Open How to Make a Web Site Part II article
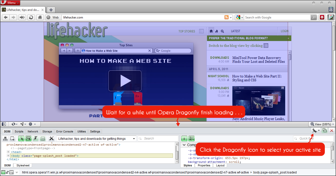The width and height of the screenshot is (336, 176). [x=257, y=78]
